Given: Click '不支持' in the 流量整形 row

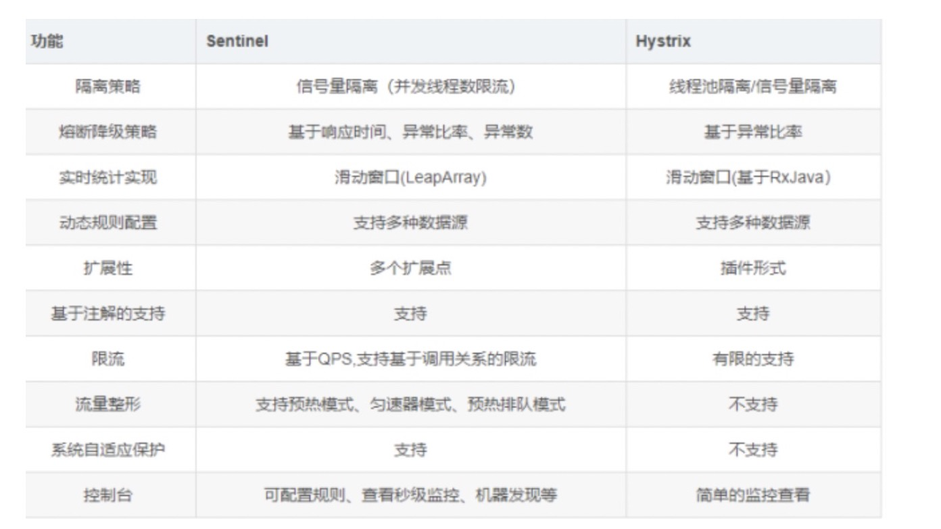Looking at the screenshot, I should [753, 404].
